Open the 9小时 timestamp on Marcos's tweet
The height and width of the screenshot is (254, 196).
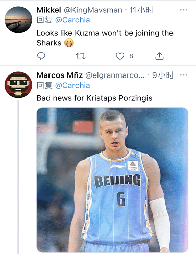coord(163,75)
